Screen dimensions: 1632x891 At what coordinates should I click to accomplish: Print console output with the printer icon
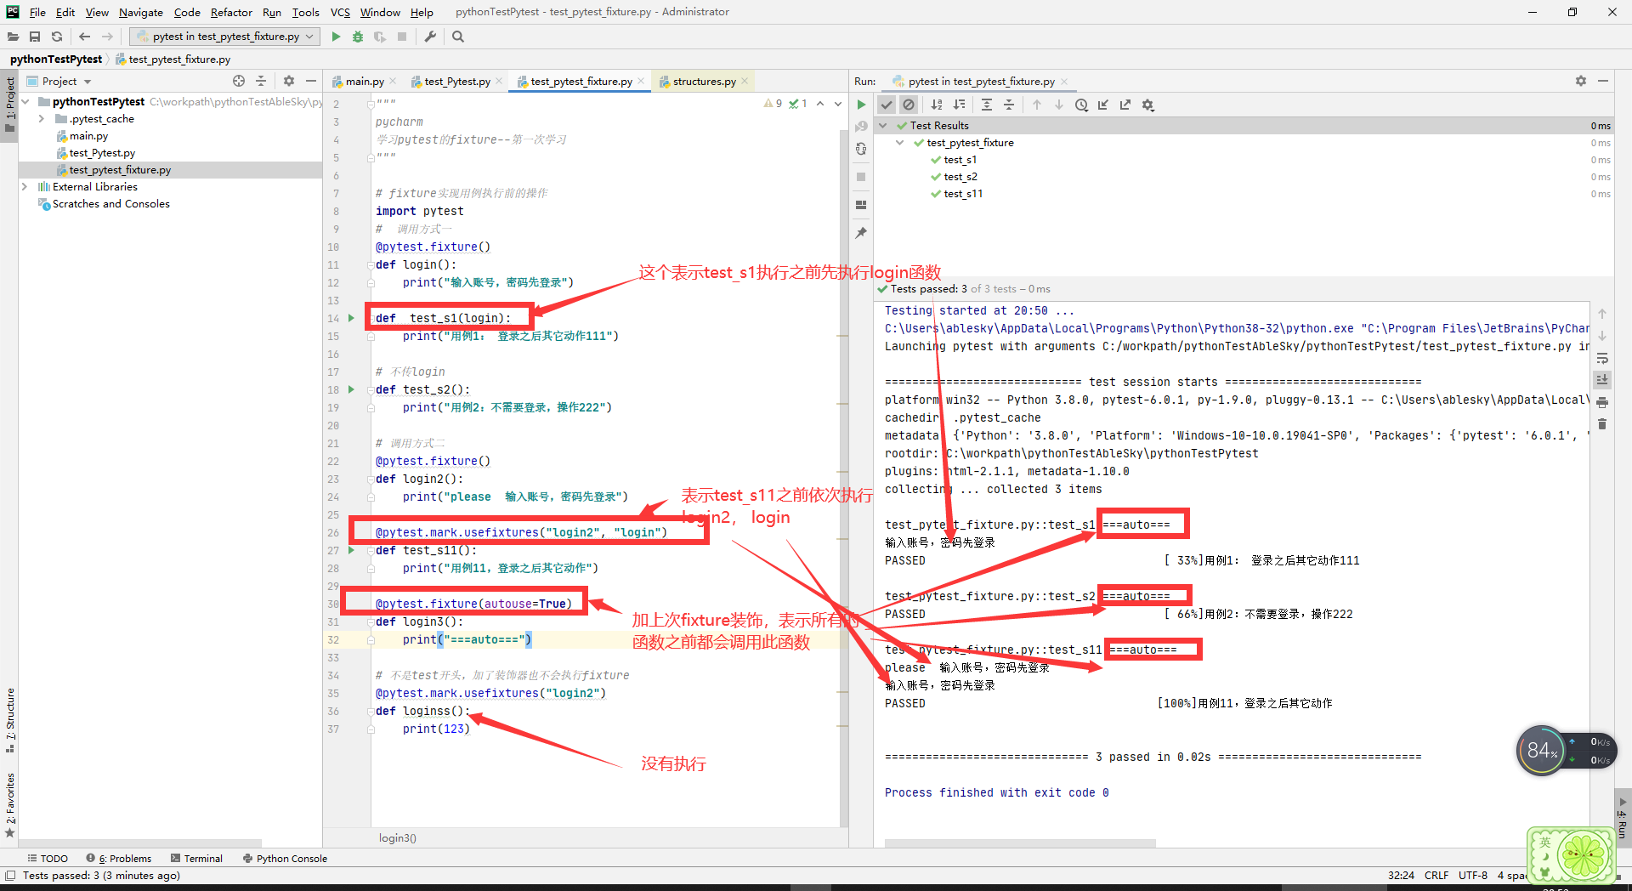coord(1602,402)
